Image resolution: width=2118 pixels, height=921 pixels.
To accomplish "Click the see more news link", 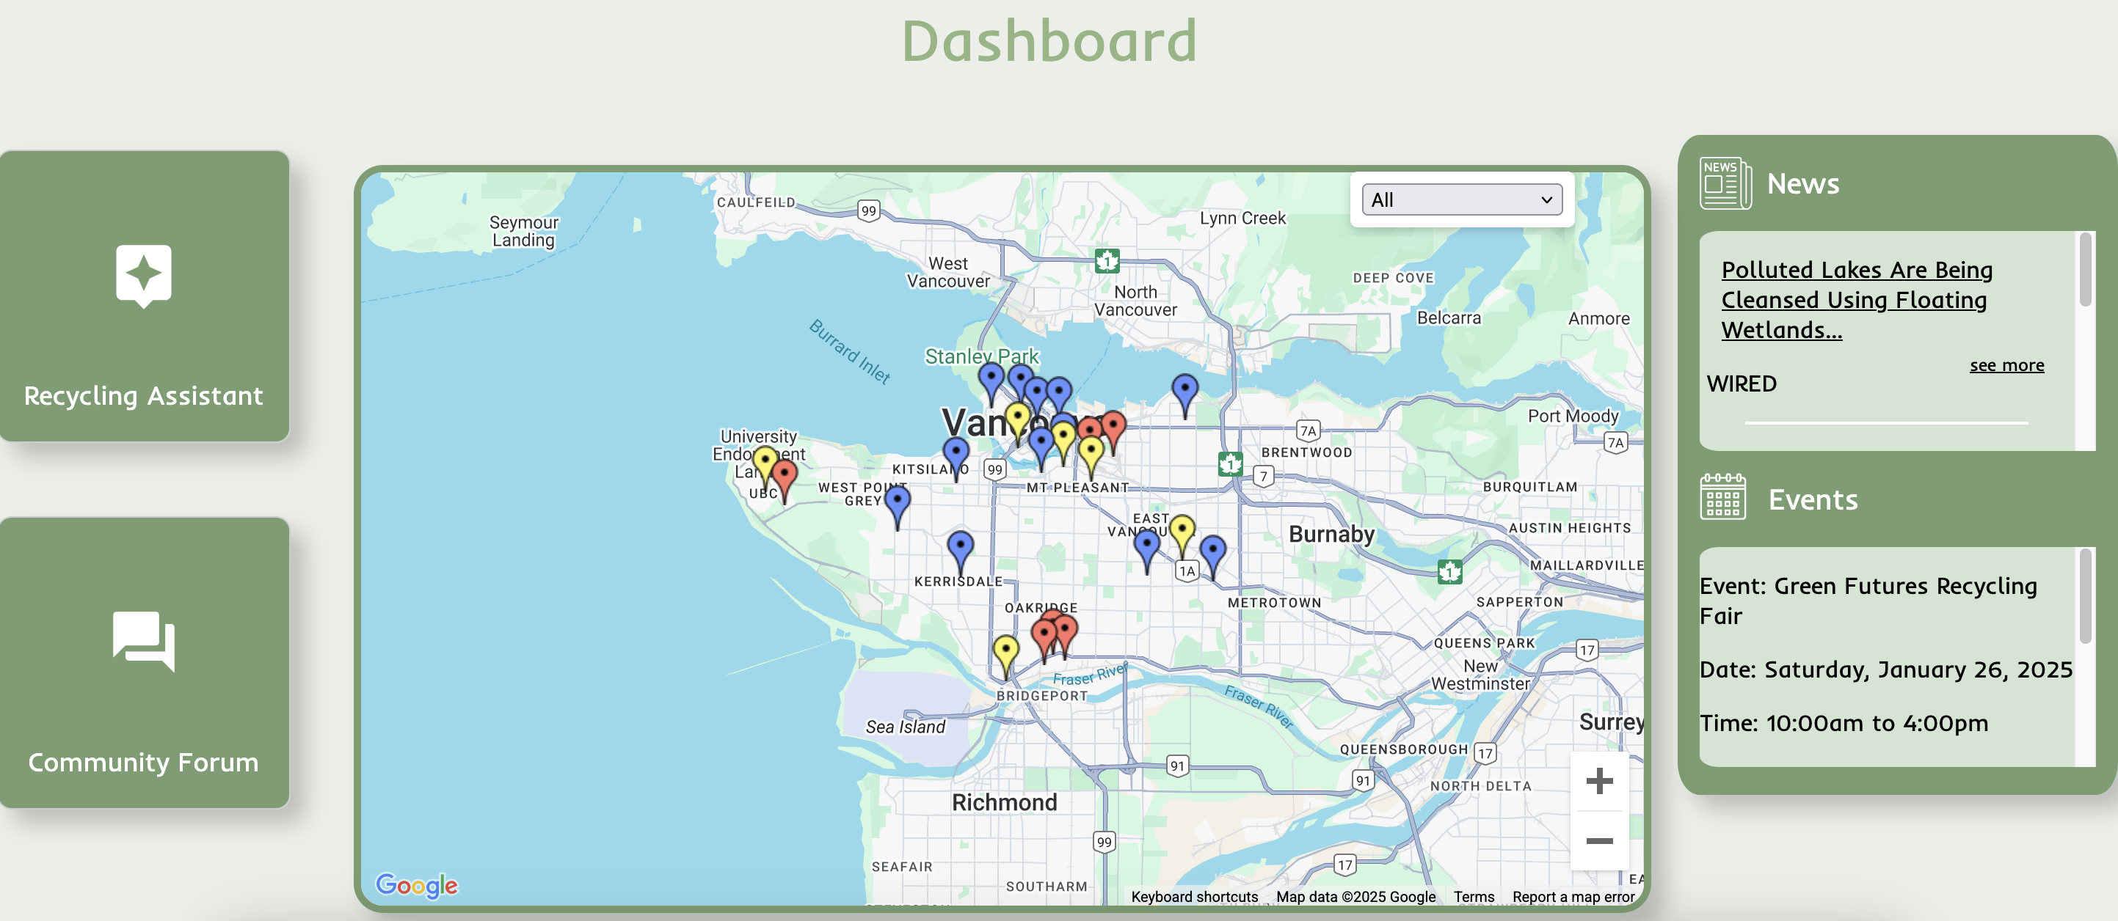I will (2006, 364).
